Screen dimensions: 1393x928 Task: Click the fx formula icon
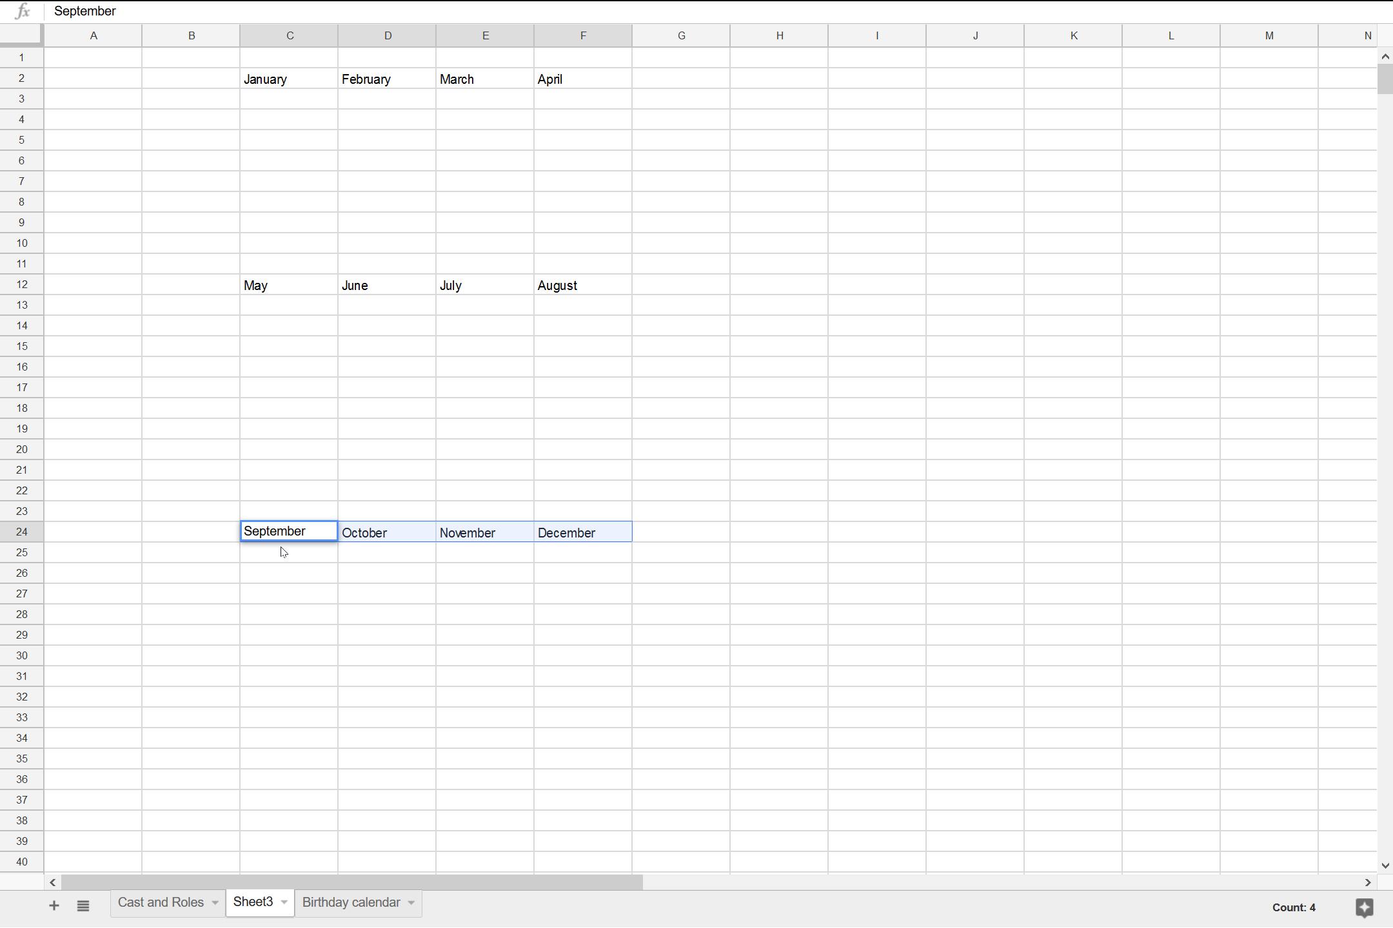click(x=21, y=11)
